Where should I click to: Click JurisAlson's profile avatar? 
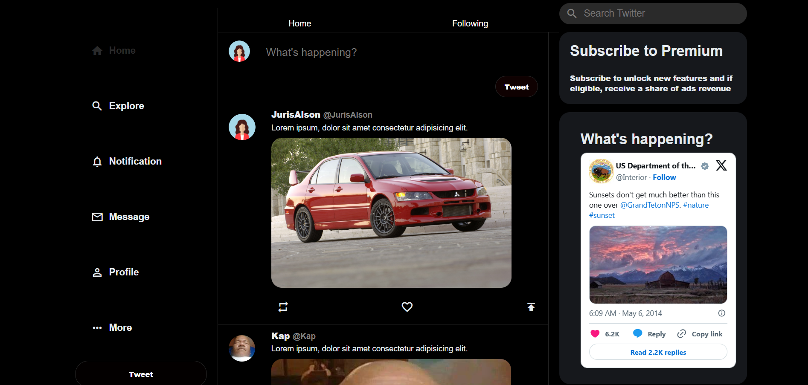[242, 127]
